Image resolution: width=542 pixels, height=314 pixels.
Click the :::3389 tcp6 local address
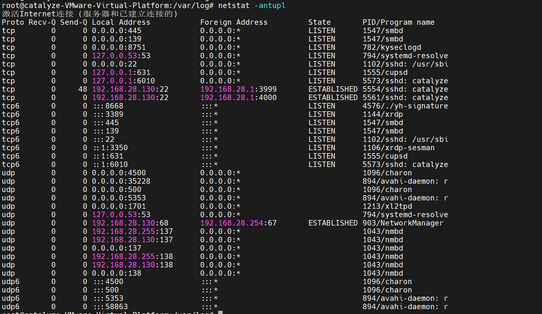108,114
